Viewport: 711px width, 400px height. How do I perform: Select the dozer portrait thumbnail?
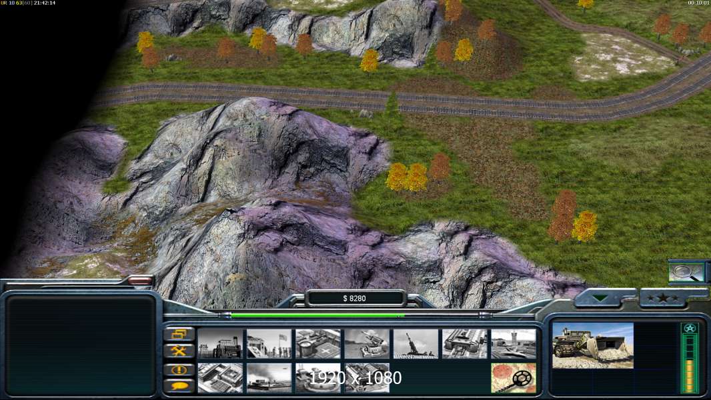[x=593, y=345]
